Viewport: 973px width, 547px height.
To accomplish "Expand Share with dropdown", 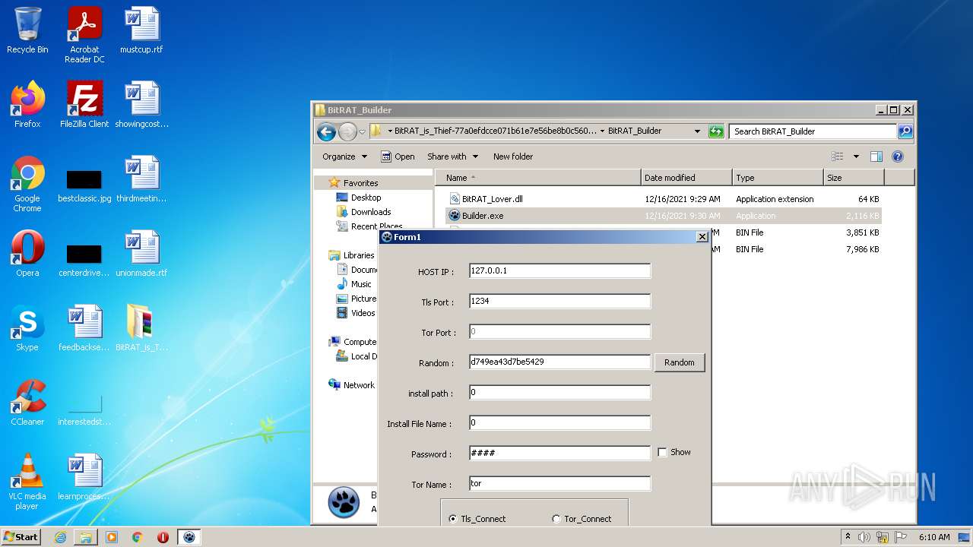I will point(453,157).
